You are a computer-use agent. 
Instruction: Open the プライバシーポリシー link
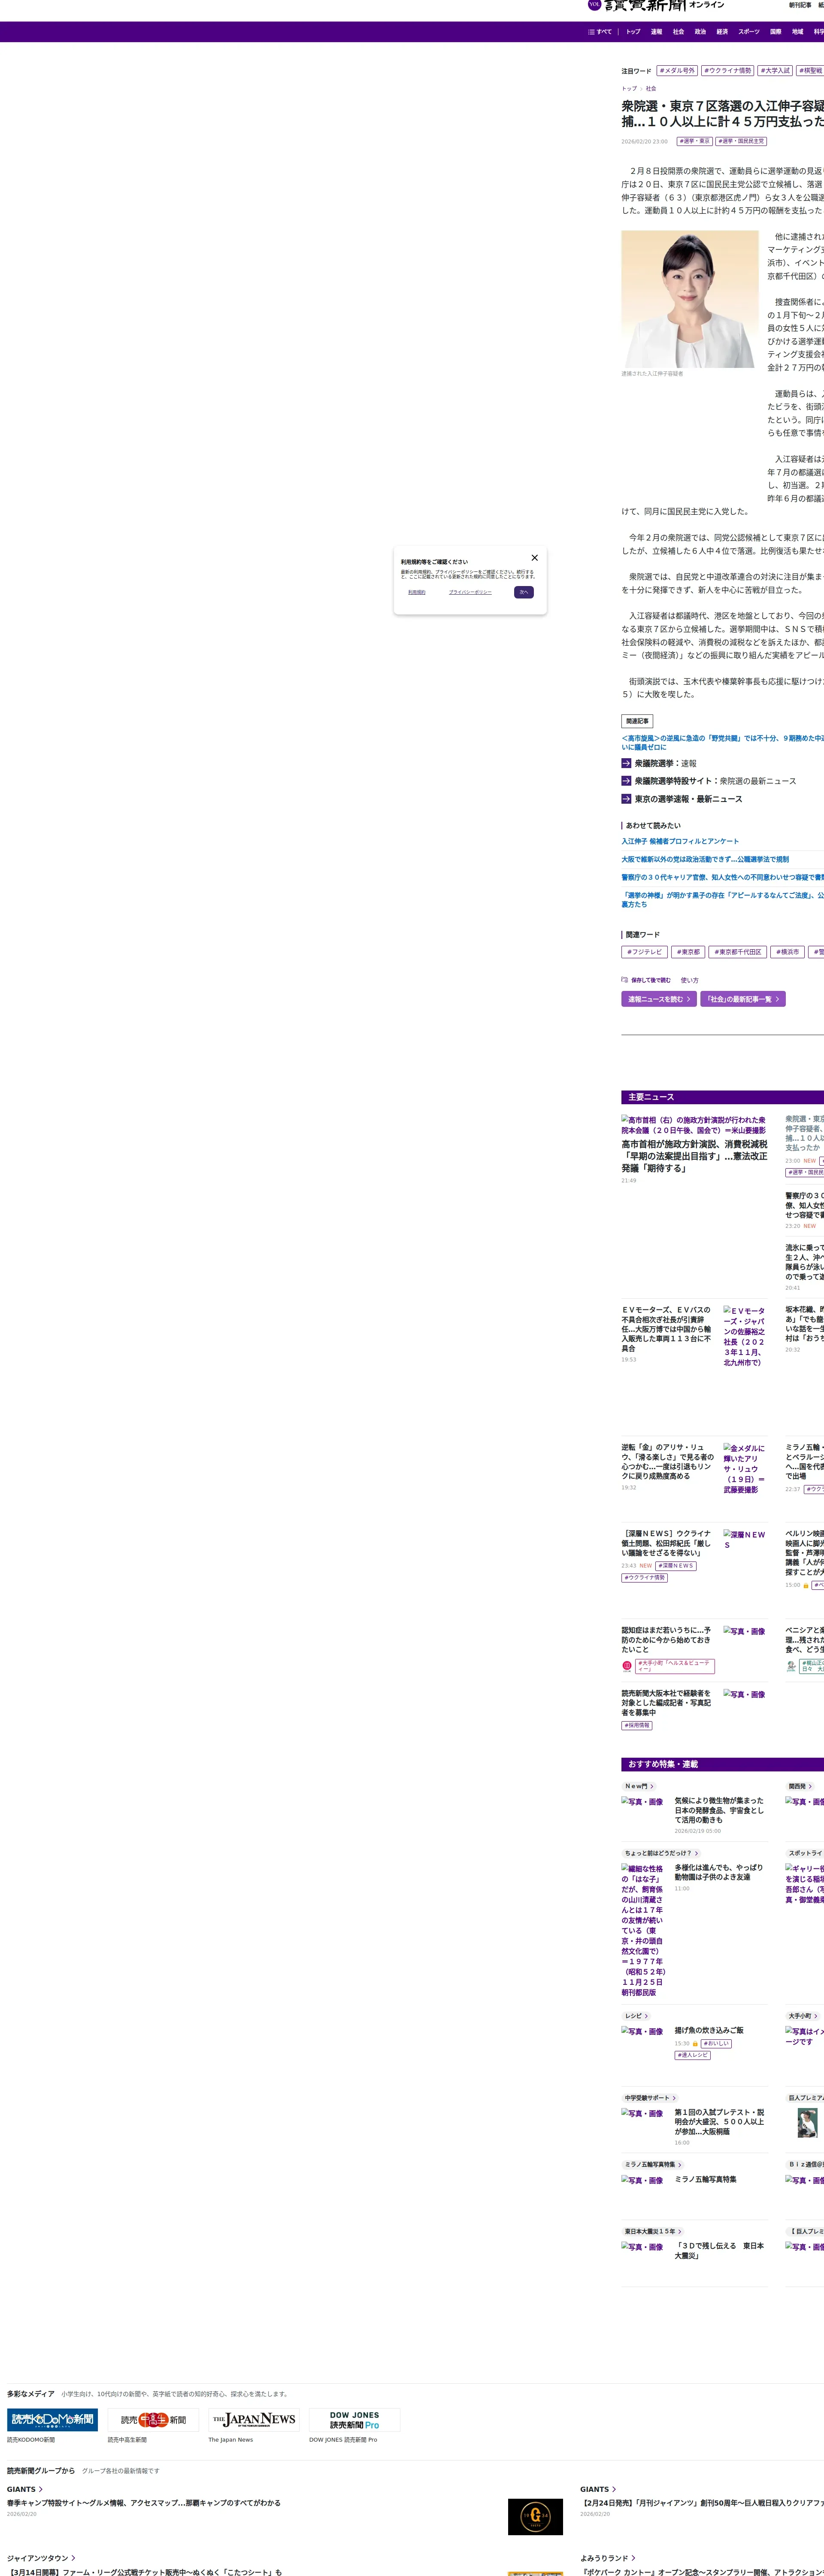click(470, 592)
